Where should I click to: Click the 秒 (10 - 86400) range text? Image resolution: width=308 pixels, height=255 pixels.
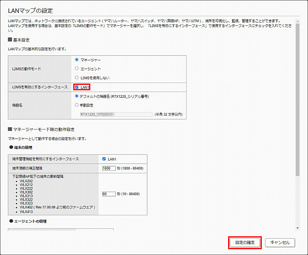128,194
